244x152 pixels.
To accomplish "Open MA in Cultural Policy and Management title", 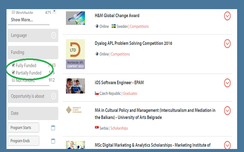I will coord(155,114).
